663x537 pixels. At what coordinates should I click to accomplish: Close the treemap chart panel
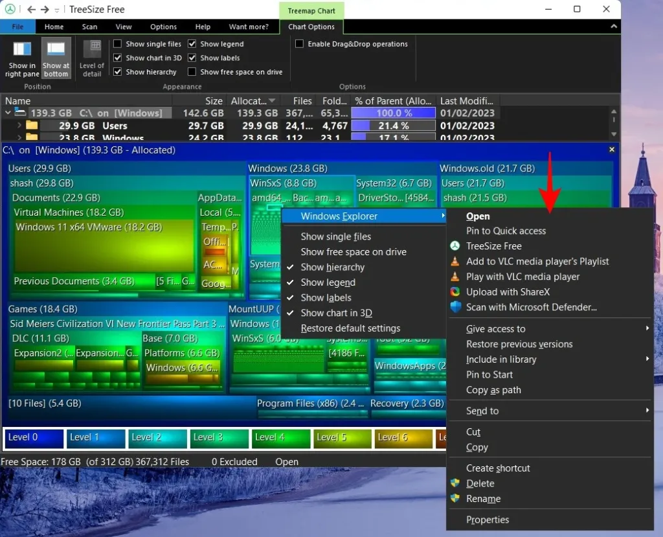611,150
